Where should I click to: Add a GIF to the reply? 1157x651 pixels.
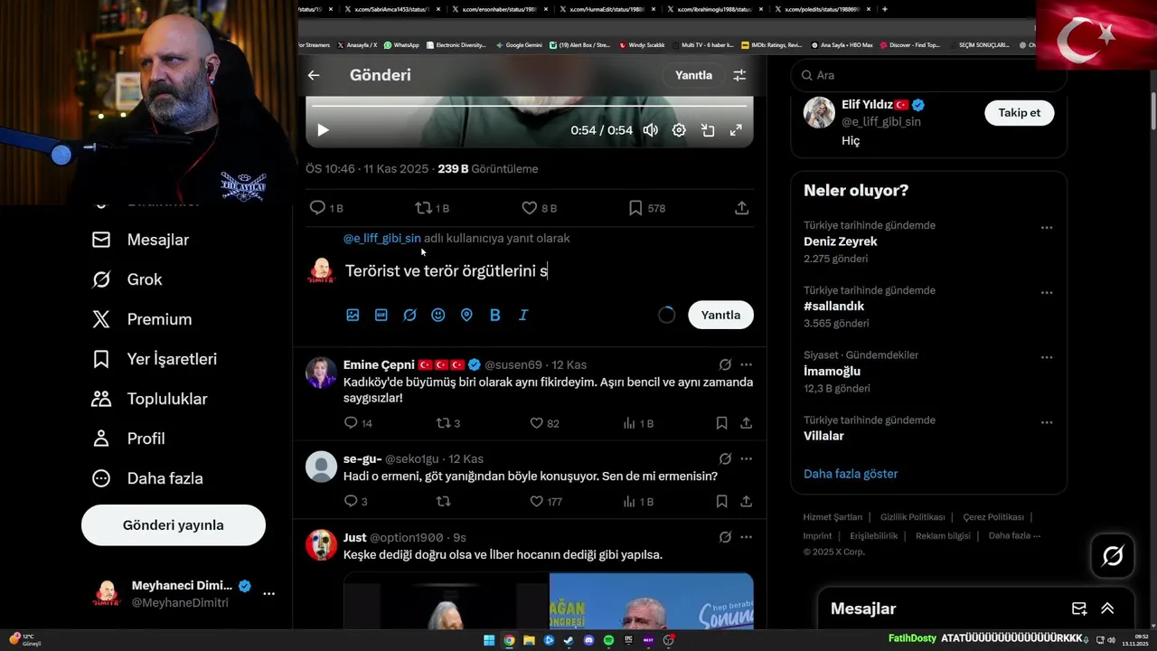(x=381, y=315)
